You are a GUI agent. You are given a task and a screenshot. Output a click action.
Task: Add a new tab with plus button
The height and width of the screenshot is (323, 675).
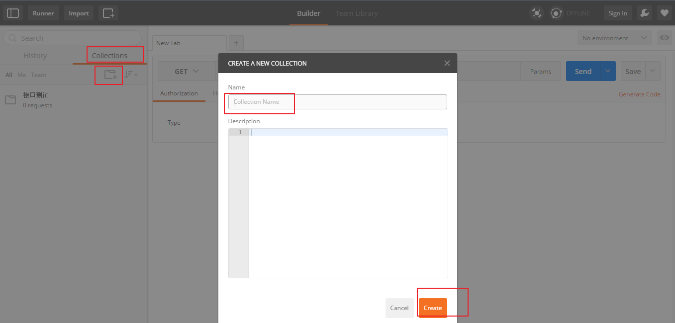(236, 43)
